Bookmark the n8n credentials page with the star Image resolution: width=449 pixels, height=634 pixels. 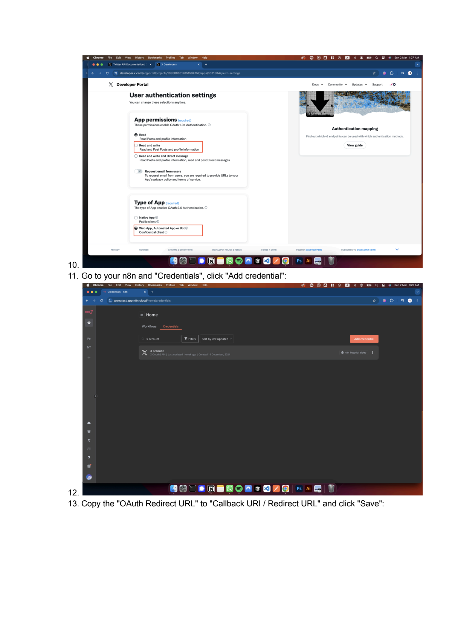(x=374, y=300)
